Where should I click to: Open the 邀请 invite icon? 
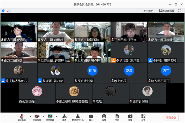(x=64, y=117)
